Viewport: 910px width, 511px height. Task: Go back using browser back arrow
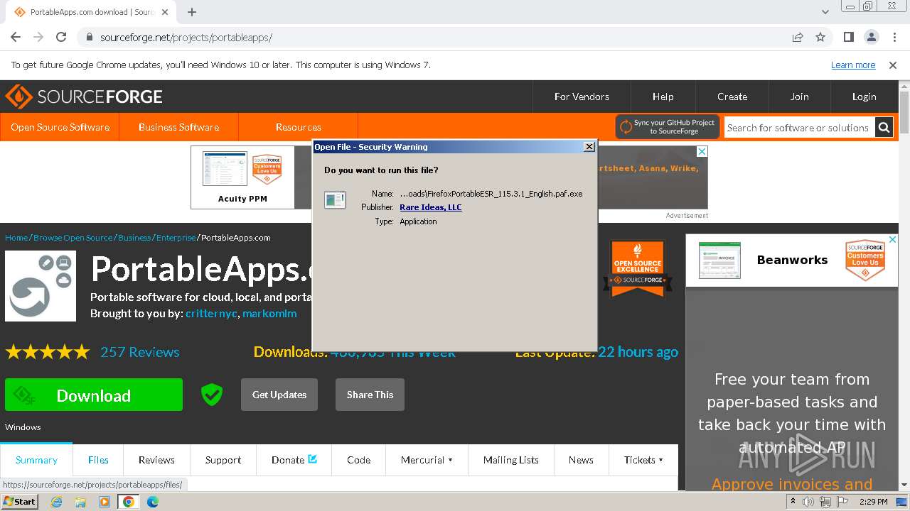(x=16, y=37)
